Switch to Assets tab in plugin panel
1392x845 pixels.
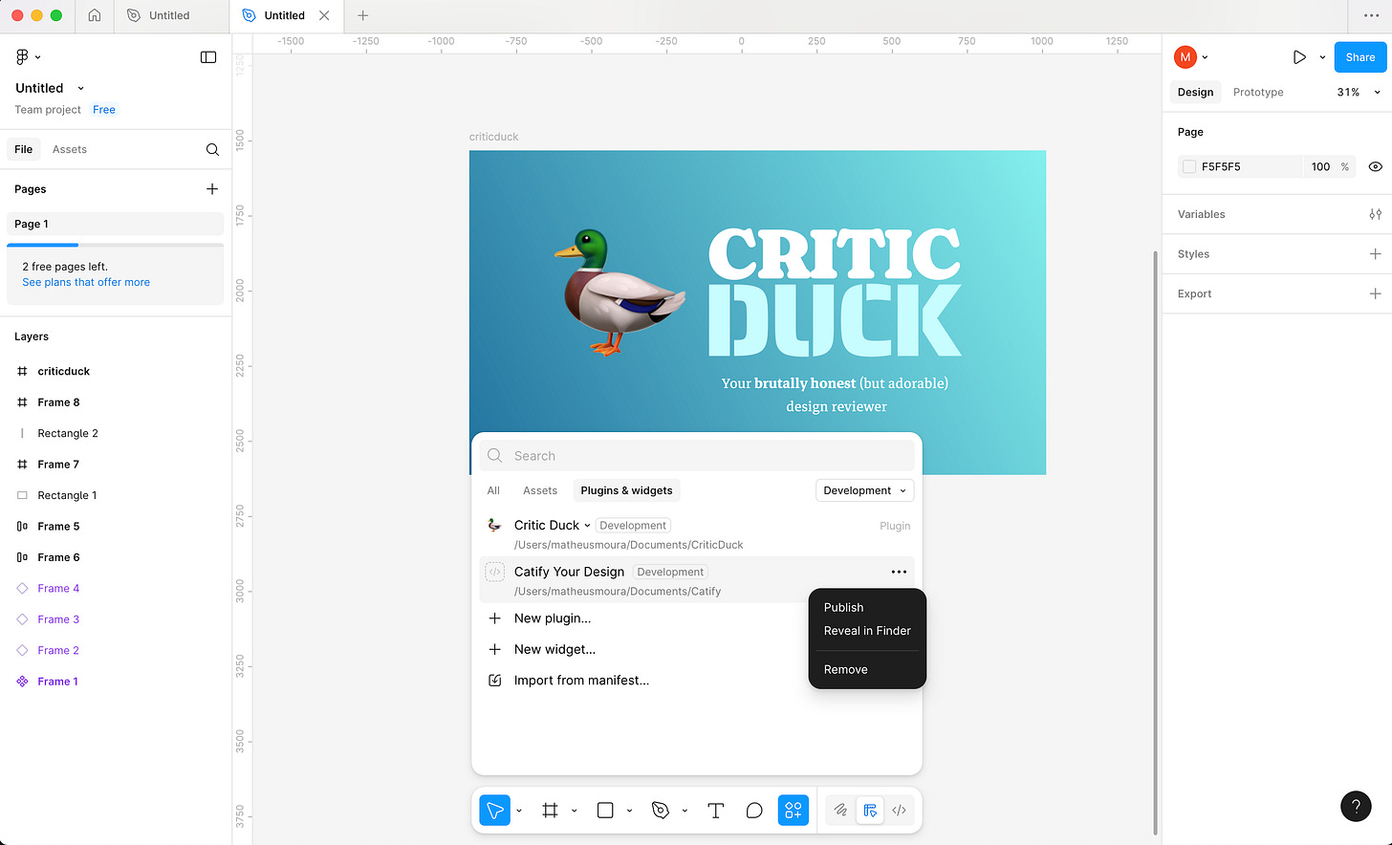tap(540, 490)
